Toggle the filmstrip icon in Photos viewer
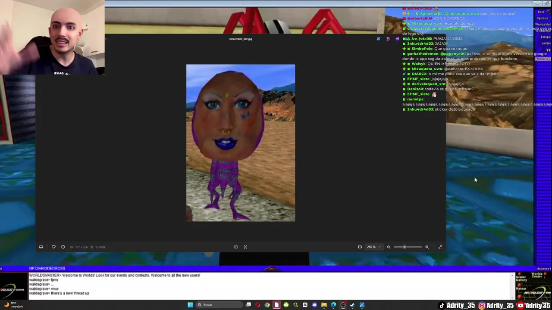The width and height of the screenshot is (552, 310). [41, 247]
